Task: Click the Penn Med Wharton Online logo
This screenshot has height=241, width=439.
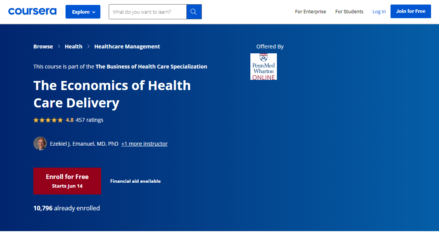Action: pyautogui.click(x=263, y=67)
